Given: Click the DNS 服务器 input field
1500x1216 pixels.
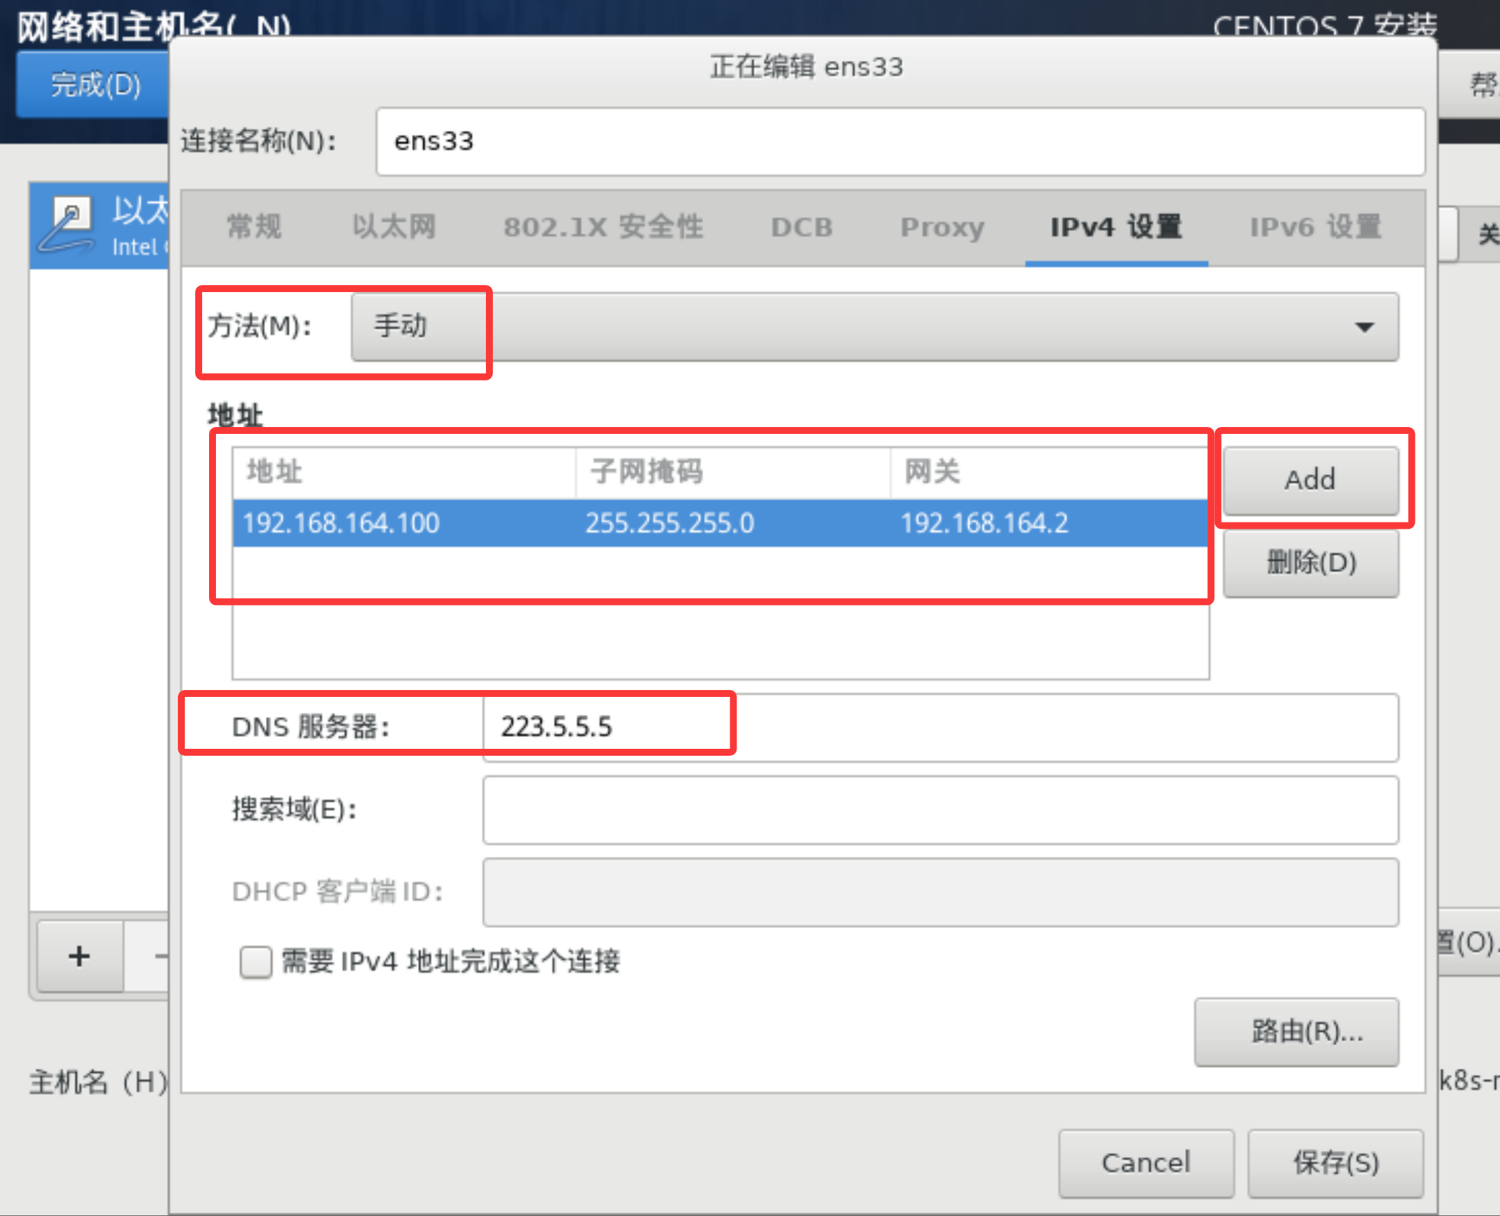Looking at the screenshot, I should tap(939, 727).
